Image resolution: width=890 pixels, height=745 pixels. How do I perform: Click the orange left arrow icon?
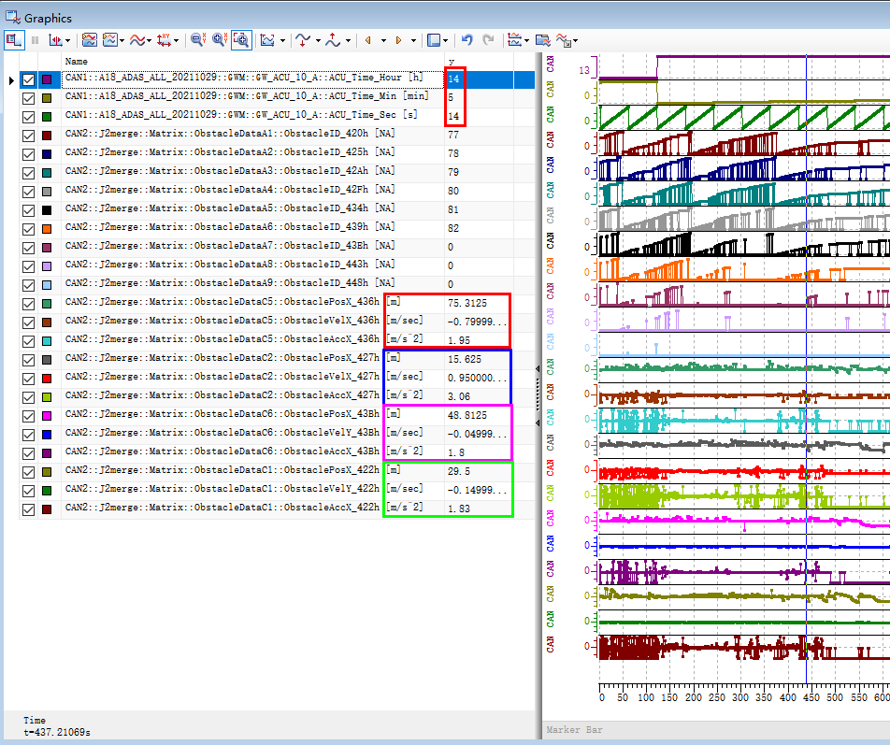[368, 40]
